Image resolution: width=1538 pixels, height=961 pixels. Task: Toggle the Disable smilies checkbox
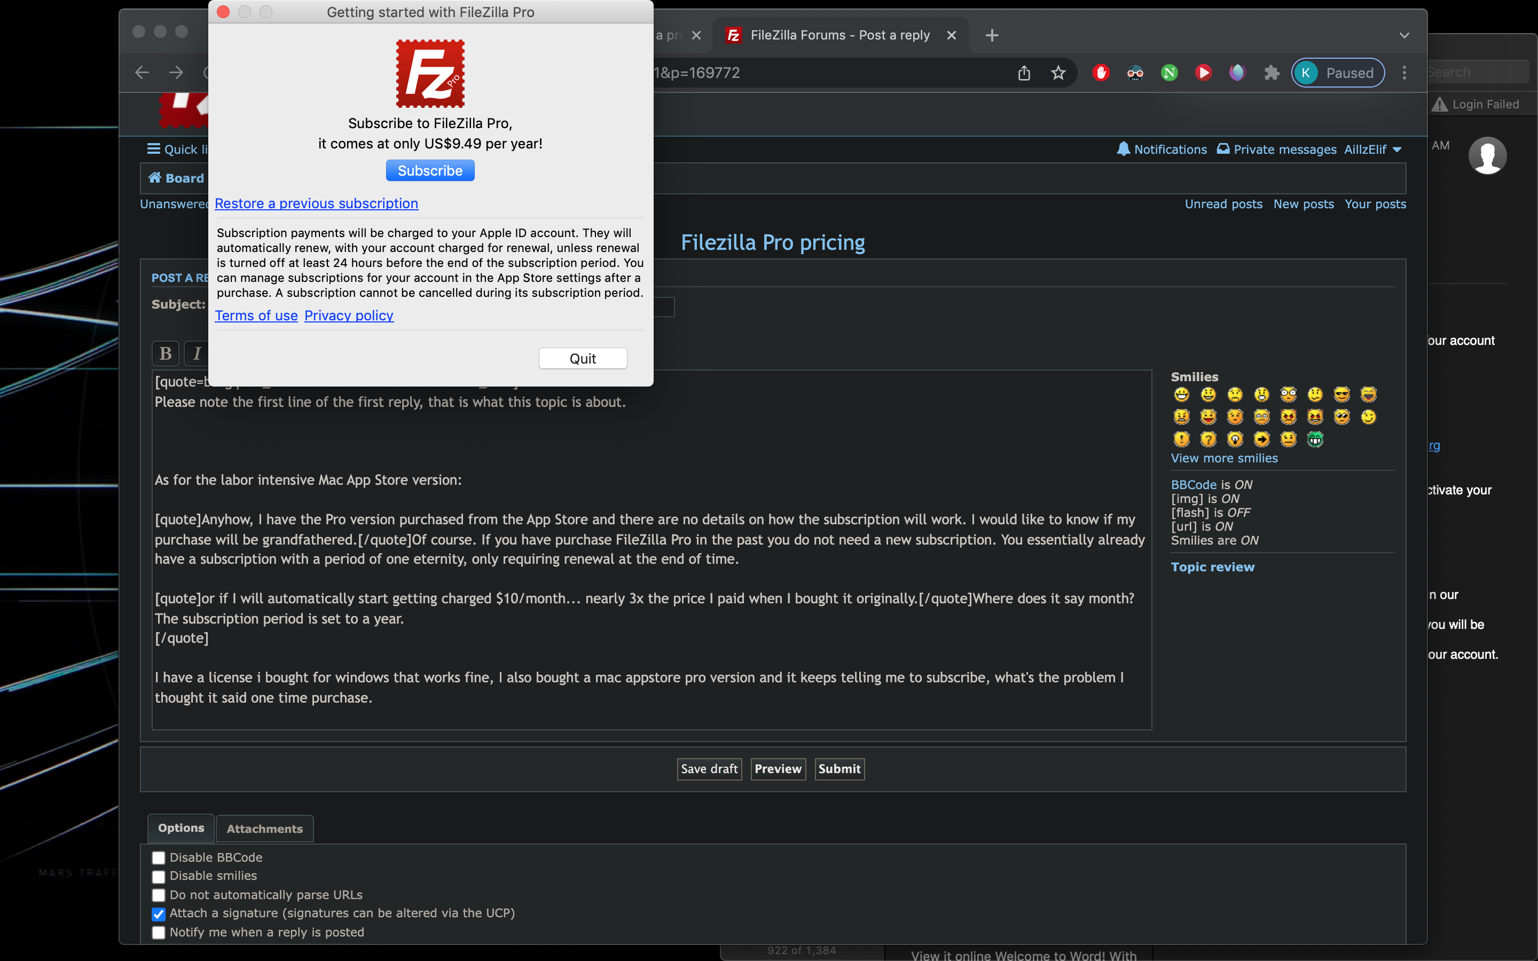click(159, 877)
